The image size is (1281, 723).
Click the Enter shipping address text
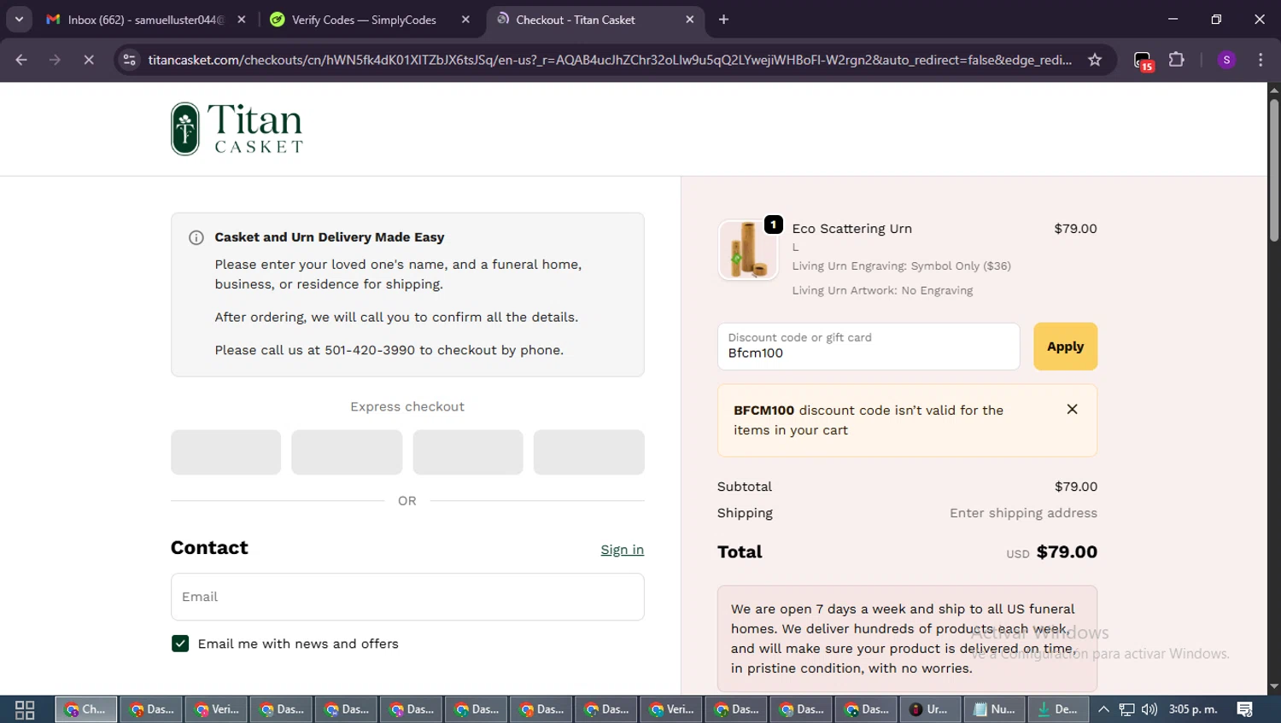1023,513
